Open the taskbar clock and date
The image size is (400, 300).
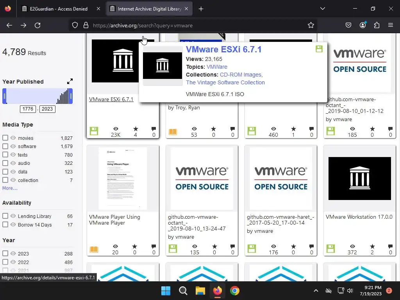click(x=371, y=291)
